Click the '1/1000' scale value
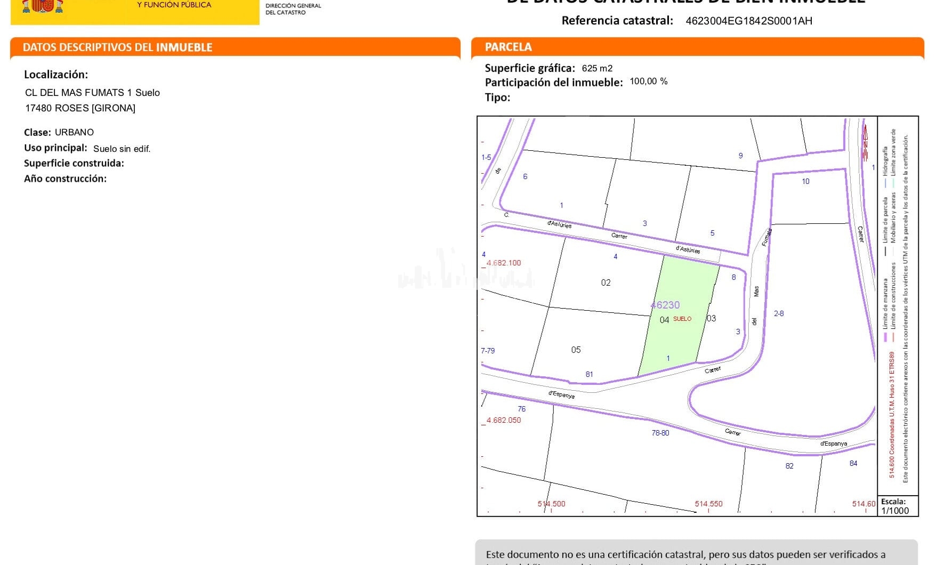 tap(895, 511)
